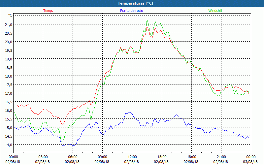Click the 00:00 label dated 02/08/18
Viewport: 264px width, 165px height.
(x=13, y=157)
